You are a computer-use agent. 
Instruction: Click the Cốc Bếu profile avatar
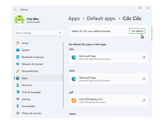click(x=19, y=20)
